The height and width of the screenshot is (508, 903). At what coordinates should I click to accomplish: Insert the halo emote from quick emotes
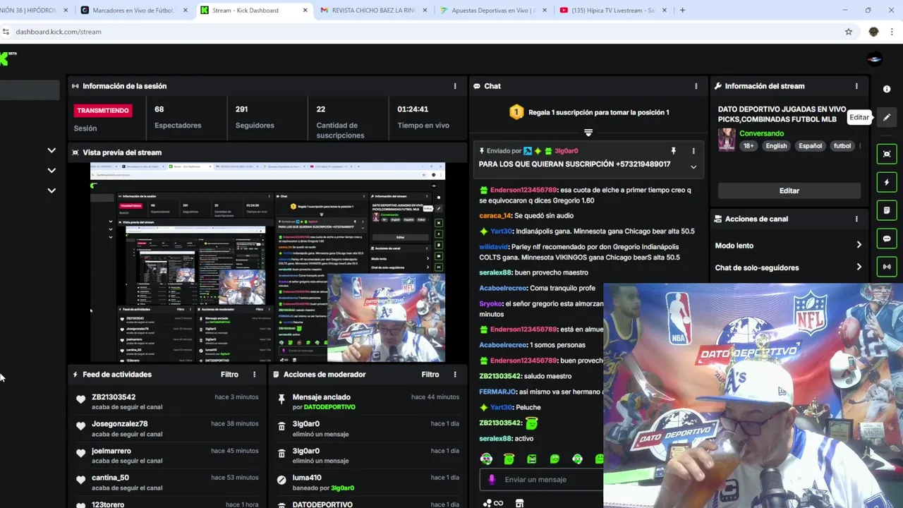point(509,459)
